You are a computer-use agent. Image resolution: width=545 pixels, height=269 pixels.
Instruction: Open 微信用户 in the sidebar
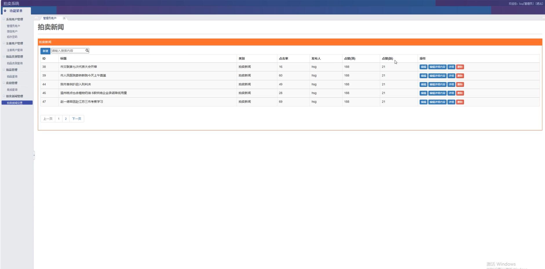coord(12,31)
